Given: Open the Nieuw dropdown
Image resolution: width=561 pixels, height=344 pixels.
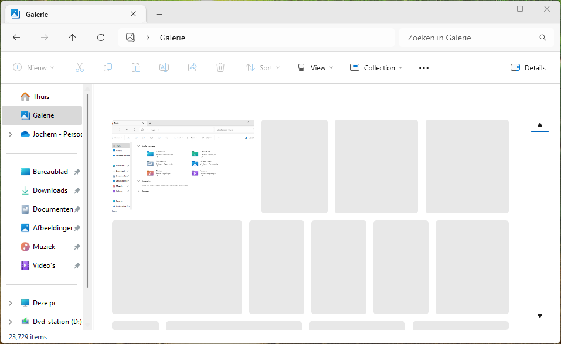Looking at the screenshot, I should coord(33,67).
